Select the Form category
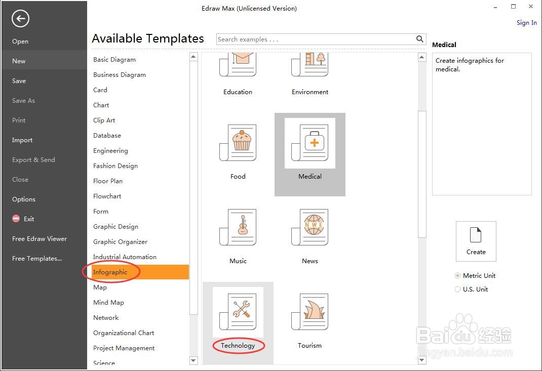542x371 pixels. [x=101, y=212]
